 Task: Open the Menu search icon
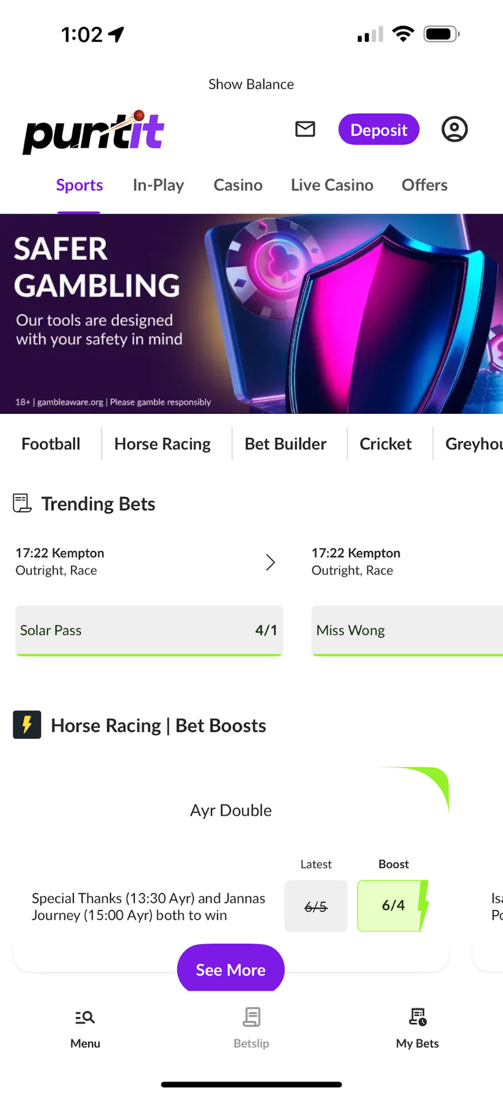pyautogui.click(x=85, y=1017)
